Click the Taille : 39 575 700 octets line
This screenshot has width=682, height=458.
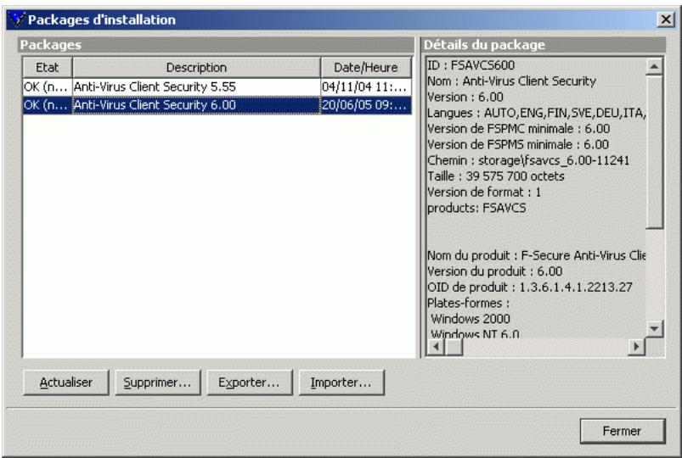coord(496,176)
